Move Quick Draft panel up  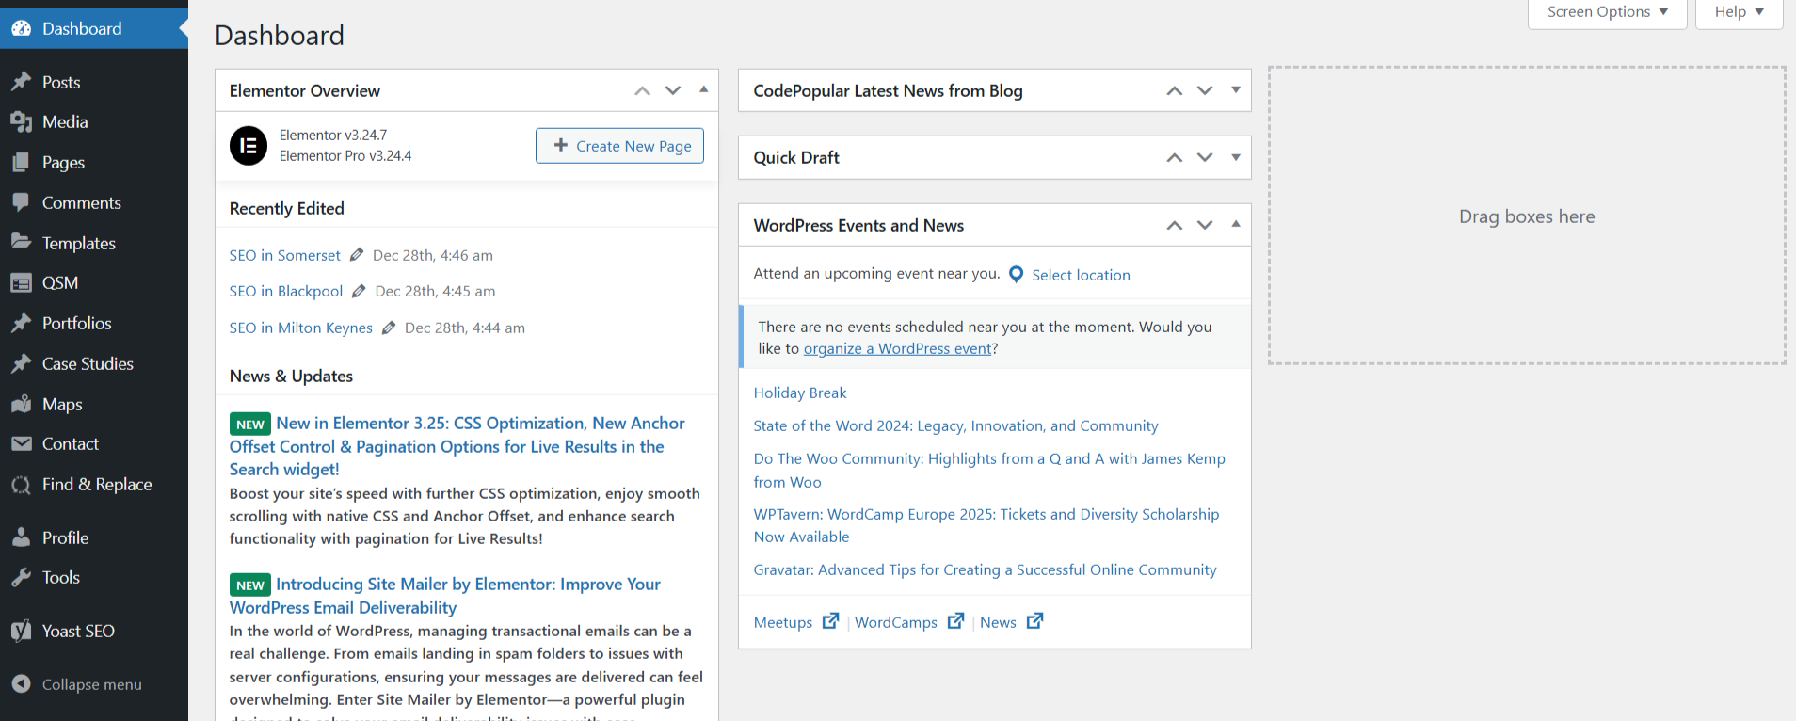(1175, 157)
